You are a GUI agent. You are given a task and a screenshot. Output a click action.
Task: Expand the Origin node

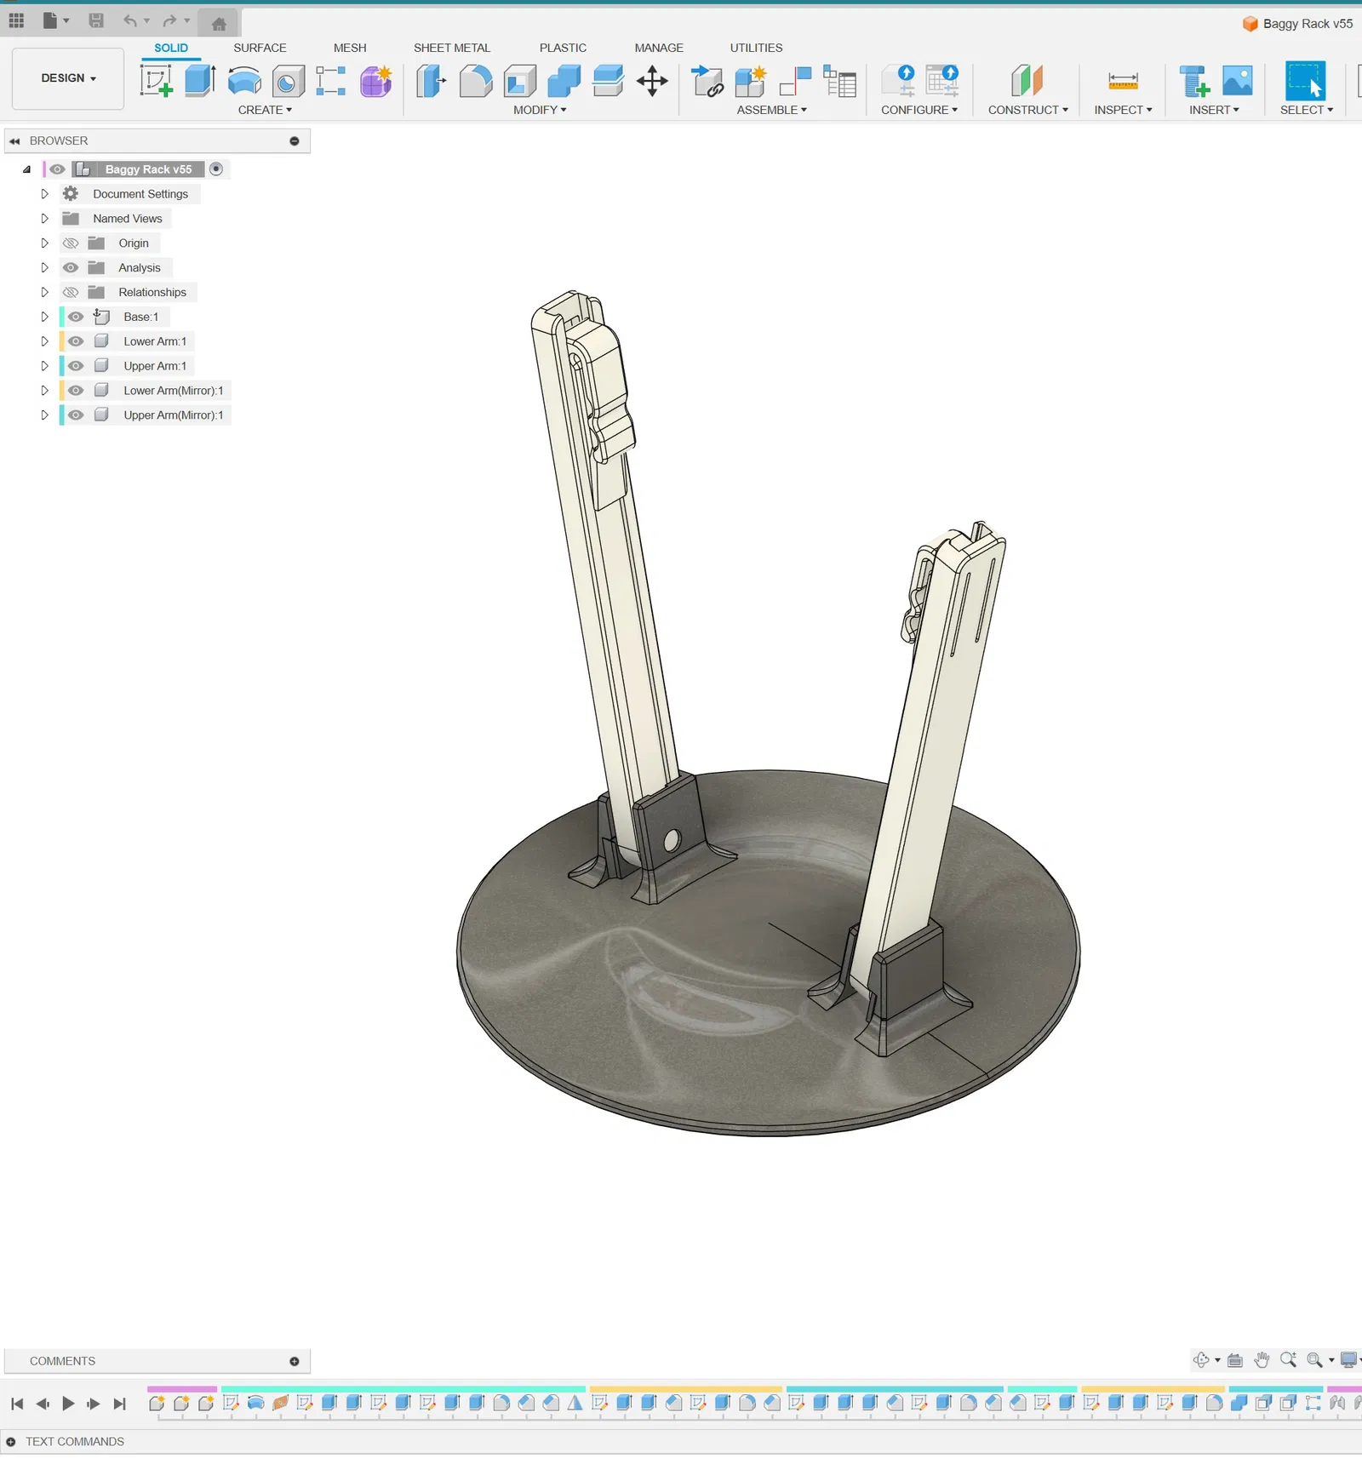coord(44,243)
